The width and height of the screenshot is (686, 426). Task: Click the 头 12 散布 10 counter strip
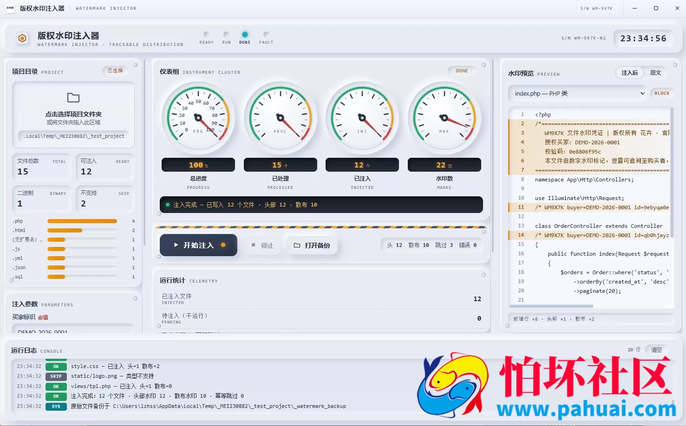tap(431, 245)
